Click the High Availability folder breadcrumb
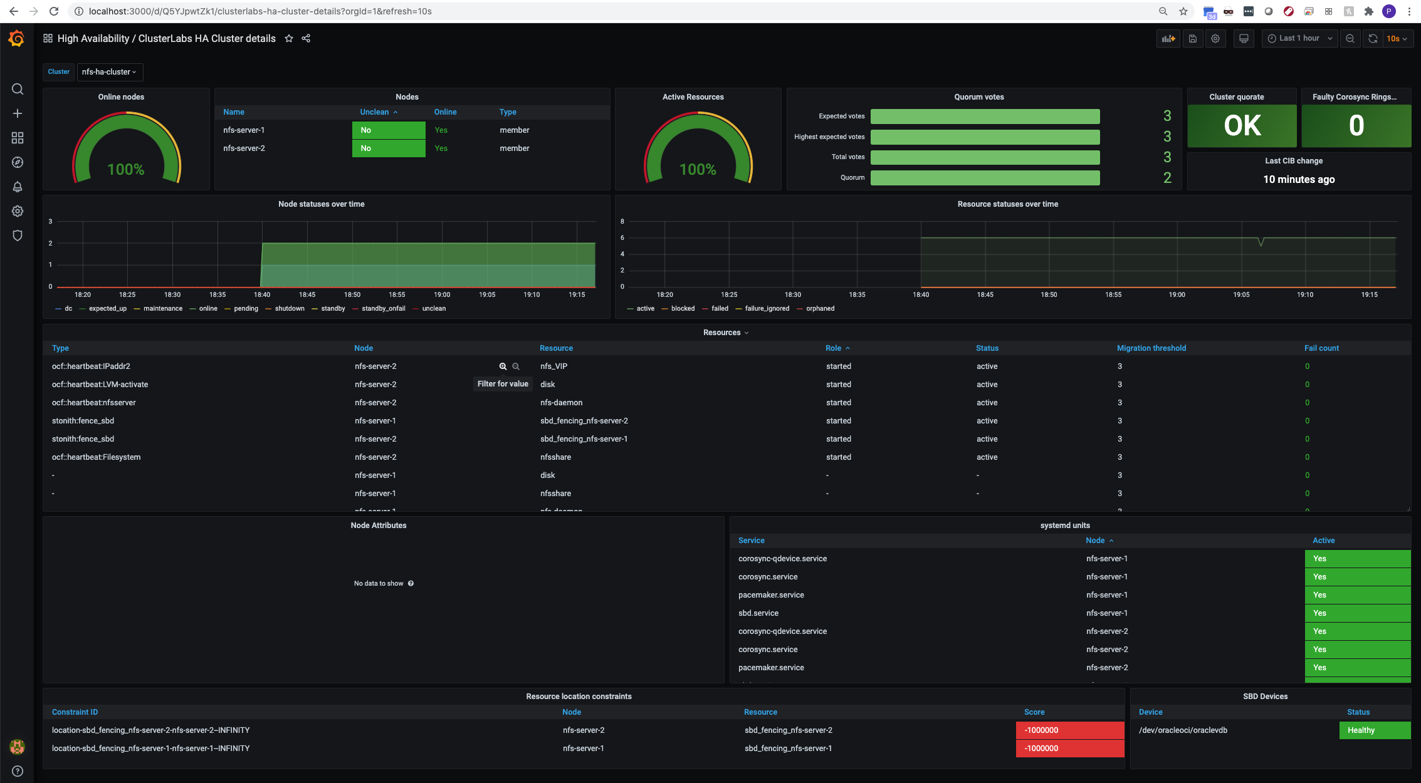1421x783 pixels. (93, 39)
